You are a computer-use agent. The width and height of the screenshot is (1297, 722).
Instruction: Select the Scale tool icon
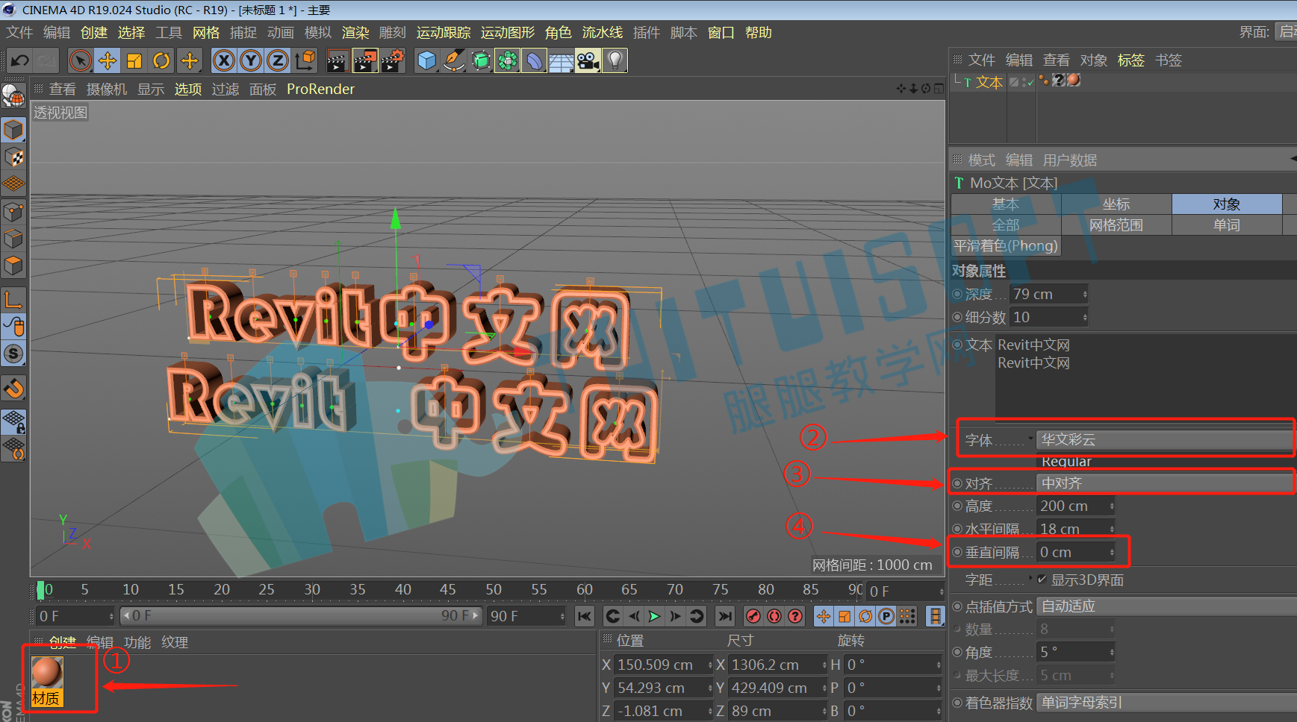click(134, 60)
